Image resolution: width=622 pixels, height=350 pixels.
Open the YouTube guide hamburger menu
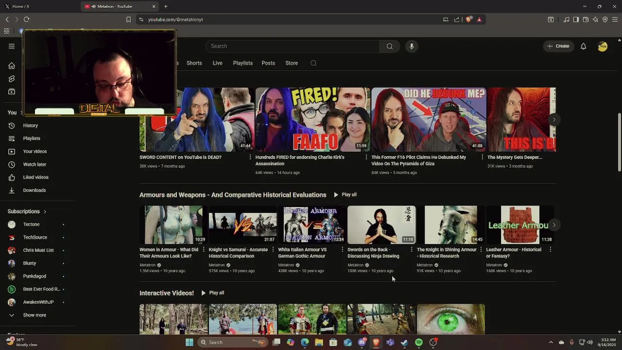coord(12,46)
